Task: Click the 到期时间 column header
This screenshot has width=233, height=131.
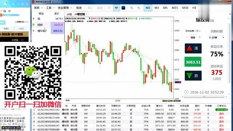Action: 116,106
